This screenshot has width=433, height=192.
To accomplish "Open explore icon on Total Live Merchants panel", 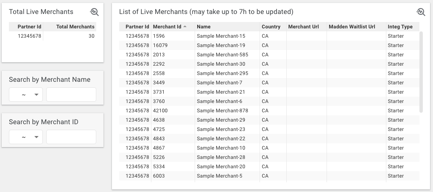I will click(94, 12).
